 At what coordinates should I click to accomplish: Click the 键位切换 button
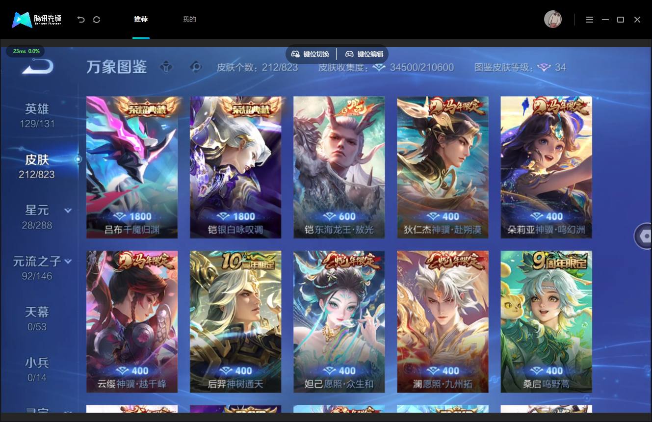coord(311,54)
